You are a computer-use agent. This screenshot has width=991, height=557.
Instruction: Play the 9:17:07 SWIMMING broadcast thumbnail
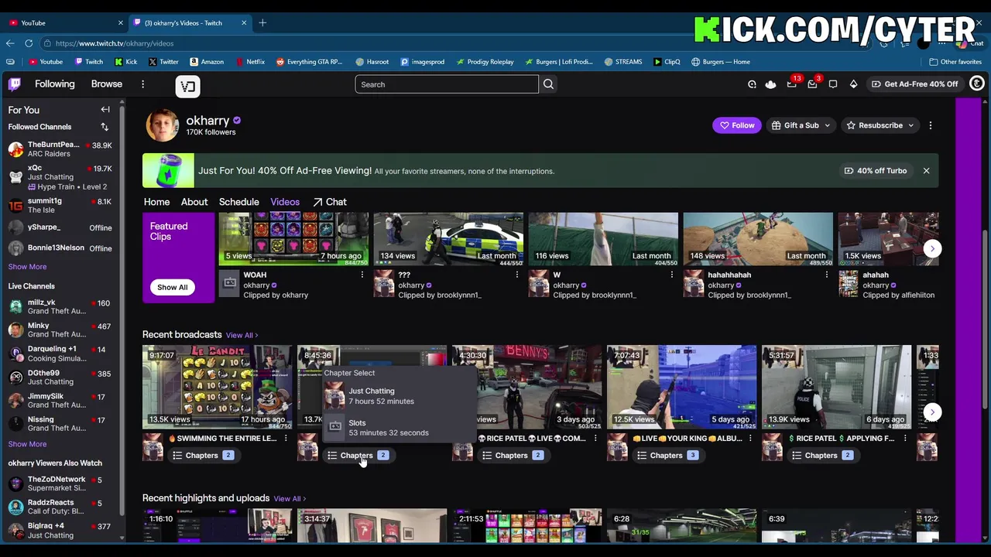click(x=217, y=387)
